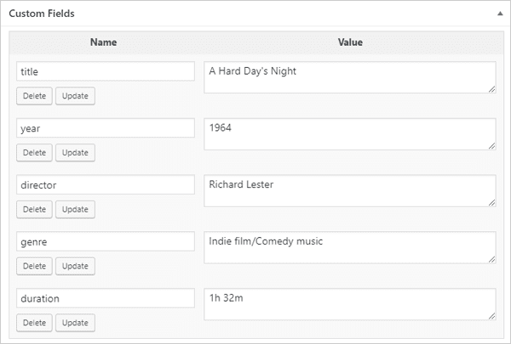Click the 'title' name input field
This screenshot has width=511, height=344.
pyautogui.click(x=106, y=72)
